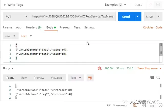Expand the Write Tags request description
This screenshot has width=164, height=109.
coord(5,5)
